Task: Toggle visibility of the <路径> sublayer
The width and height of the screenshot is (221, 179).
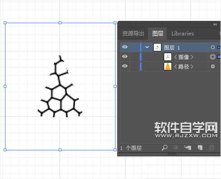Action: point(125,66)
